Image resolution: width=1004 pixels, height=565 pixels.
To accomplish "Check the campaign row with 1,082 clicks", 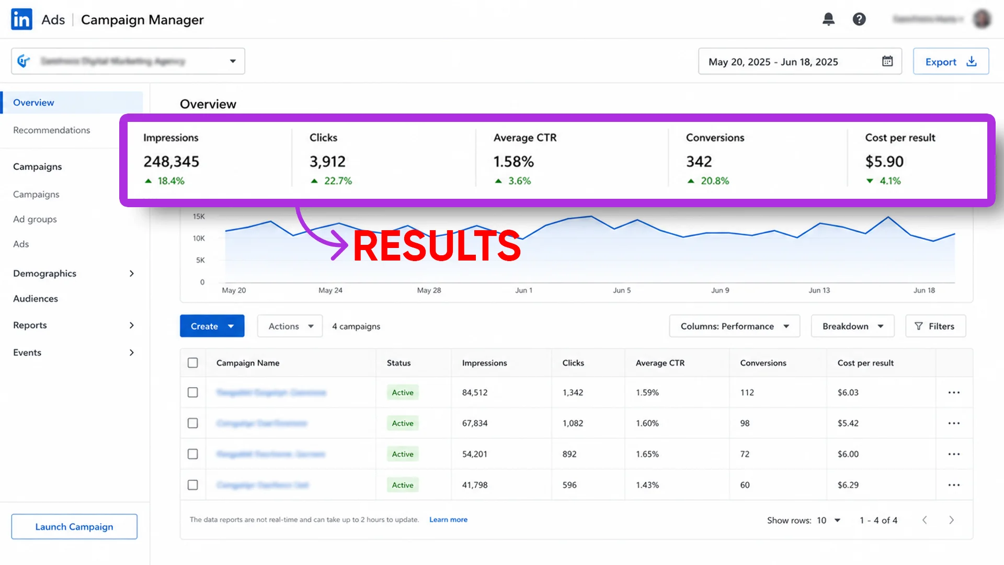I will point(193,423).
